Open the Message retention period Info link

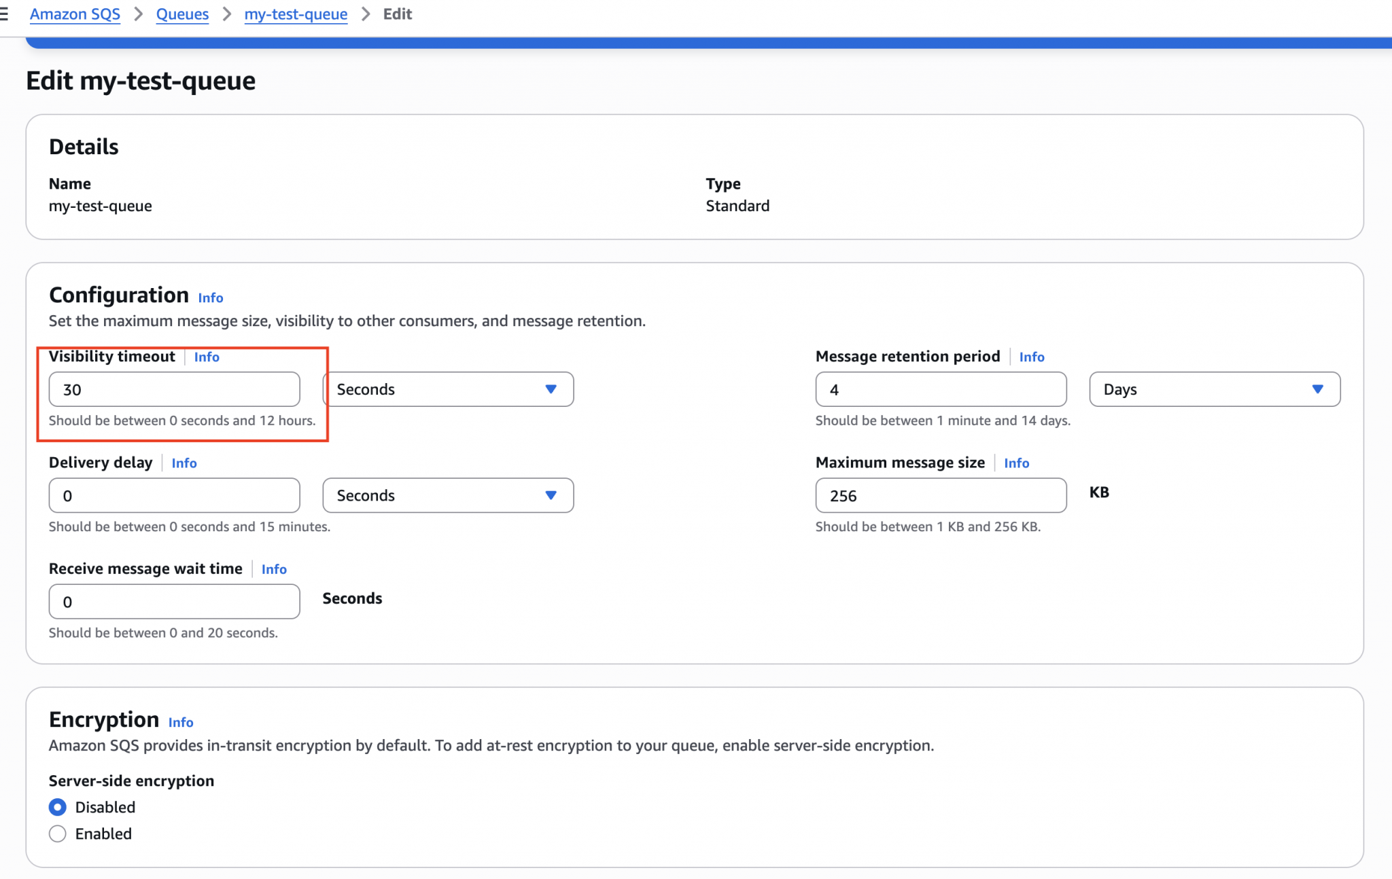[x=1032, y=357]
